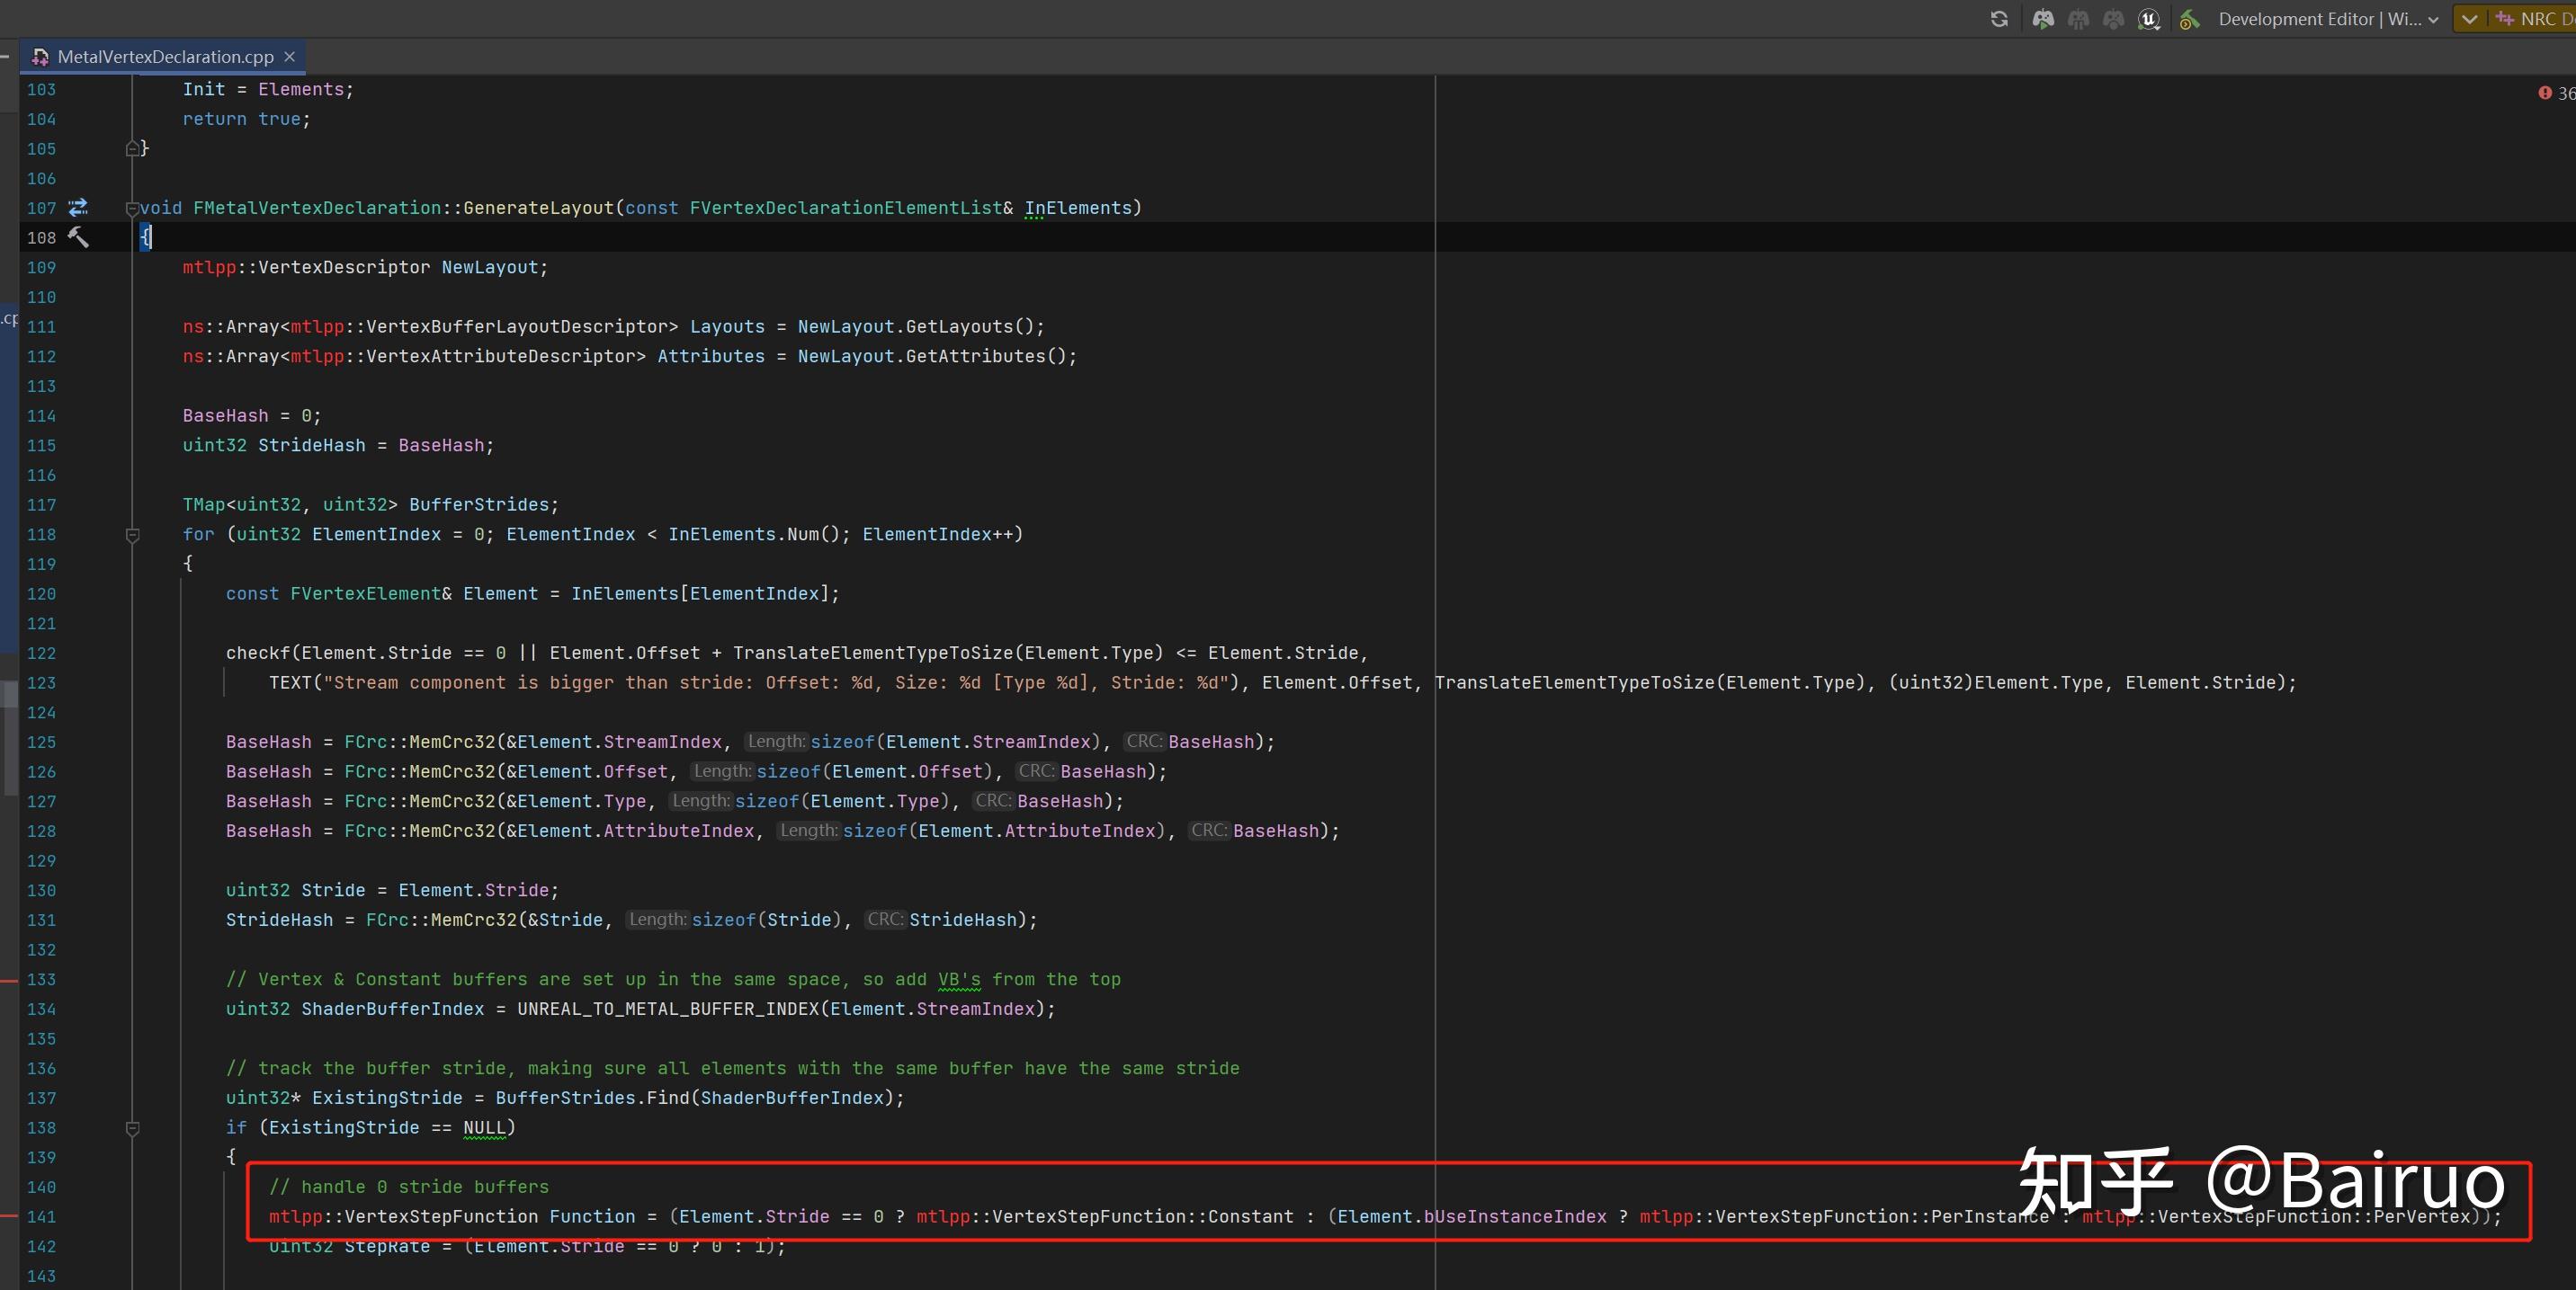Screen dimensions: 2576x1290
Task: Click the greyed gamepad stop icon
Action: pyautogui.click(x=2113, y=19)
